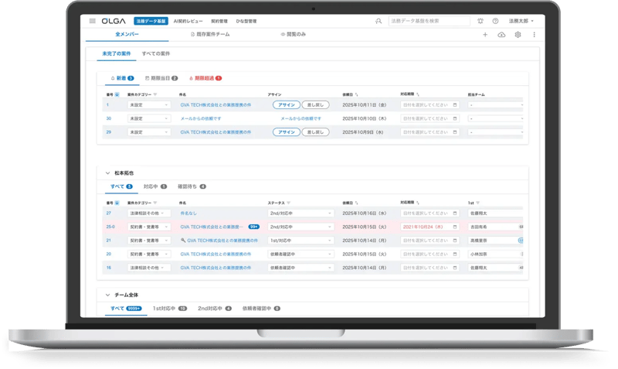Click the plus icon to add tab
Screen dimensions: 618x369
point(485,35)
